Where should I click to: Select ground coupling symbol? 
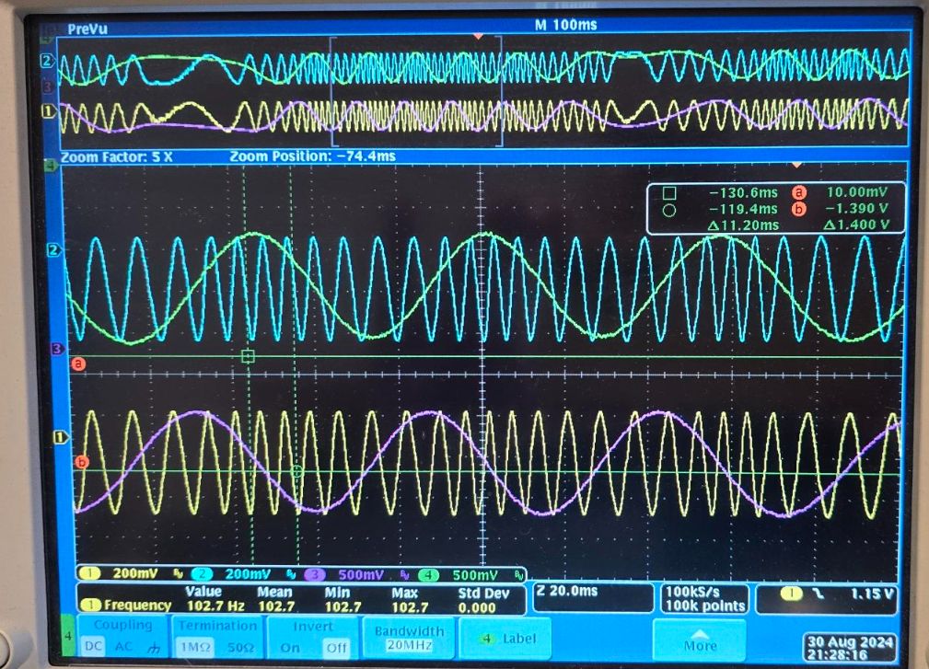[150, 647]
